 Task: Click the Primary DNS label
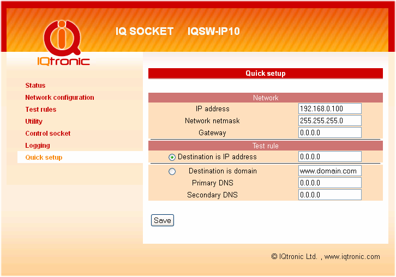pyautogui.click(x=213, y=183)
